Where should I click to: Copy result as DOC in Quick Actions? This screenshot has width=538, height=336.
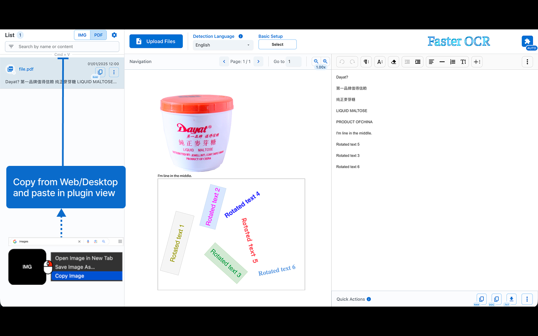click(496, 299)
